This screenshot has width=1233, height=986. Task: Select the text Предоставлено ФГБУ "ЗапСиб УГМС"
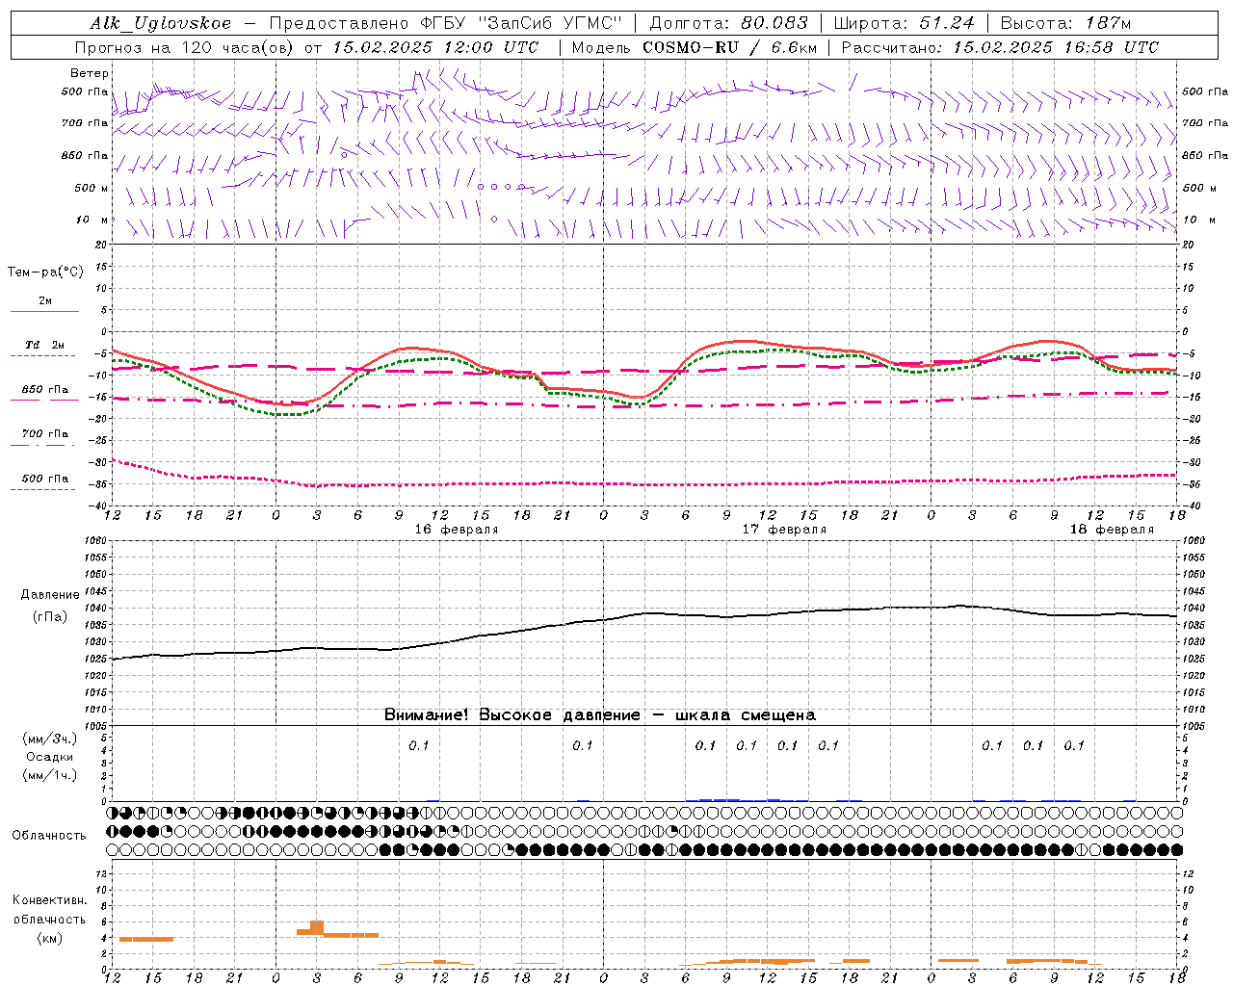click(446, 23)
